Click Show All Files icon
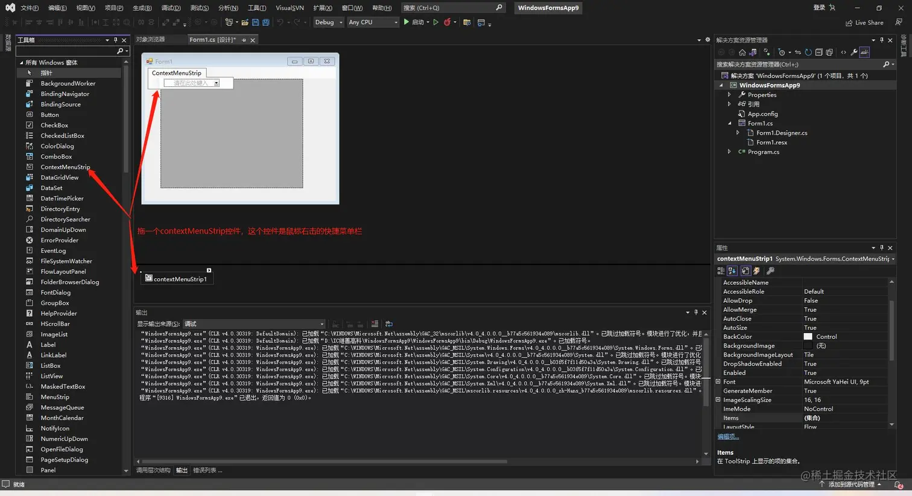The width and height of the screenshot is (912, 496). (x=829, y=52)
